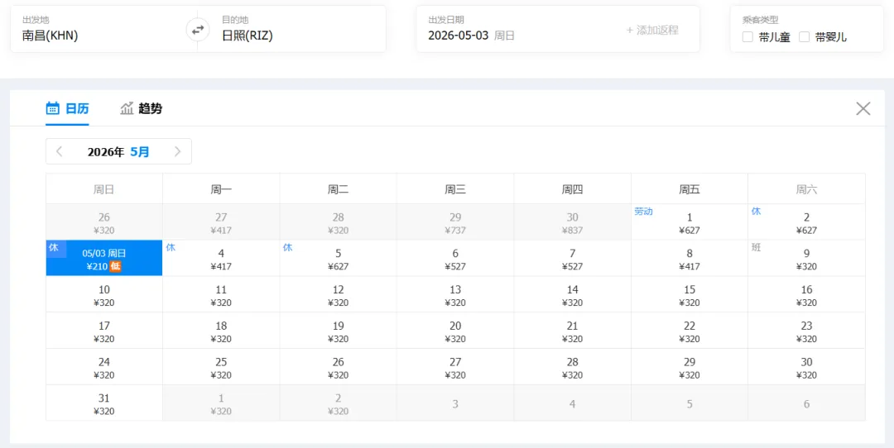Open the 2026年 5月 month selector

click(118, 151)
